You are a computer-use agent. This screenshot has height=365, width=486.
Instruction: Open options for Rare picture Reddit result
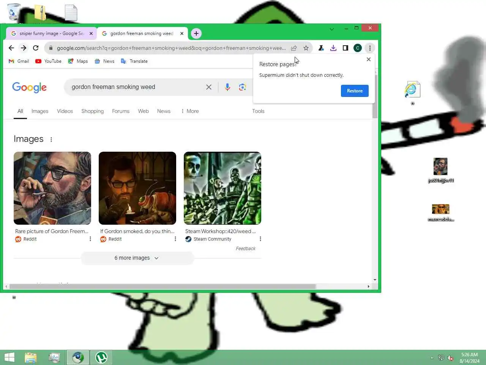point(90,239)
